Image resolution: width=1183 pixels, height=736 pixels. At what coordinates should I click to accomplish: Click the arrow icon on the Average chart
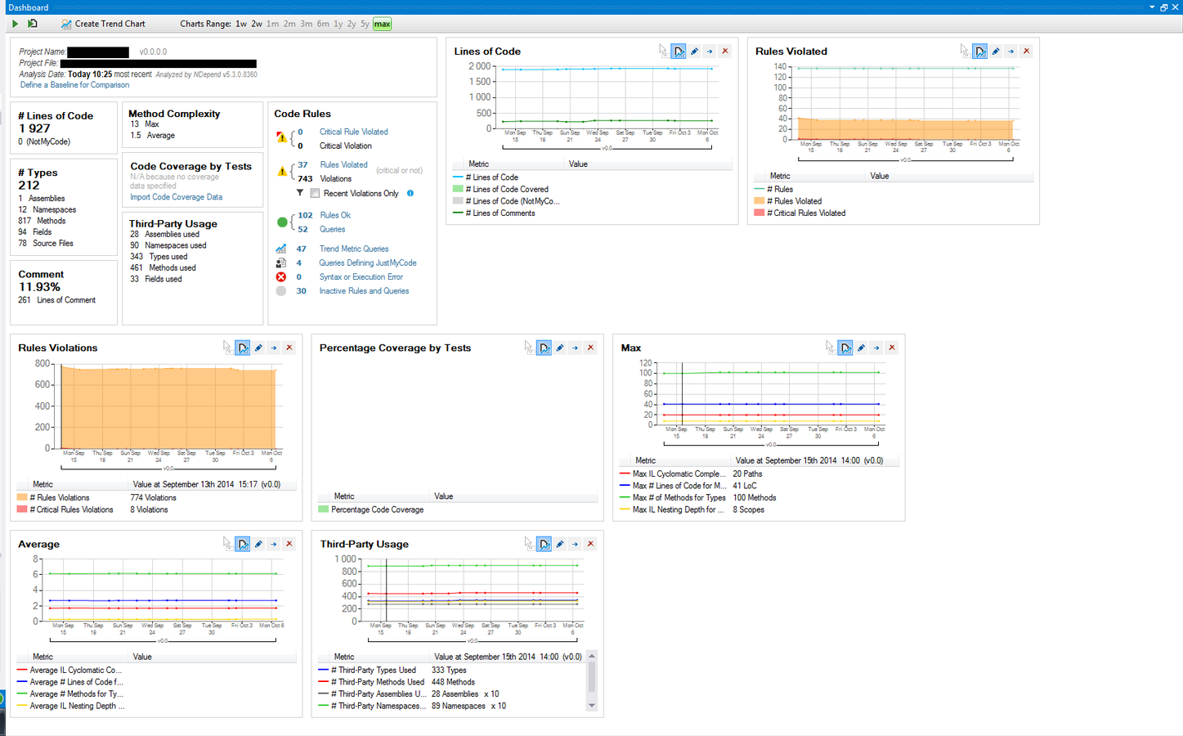274,545
